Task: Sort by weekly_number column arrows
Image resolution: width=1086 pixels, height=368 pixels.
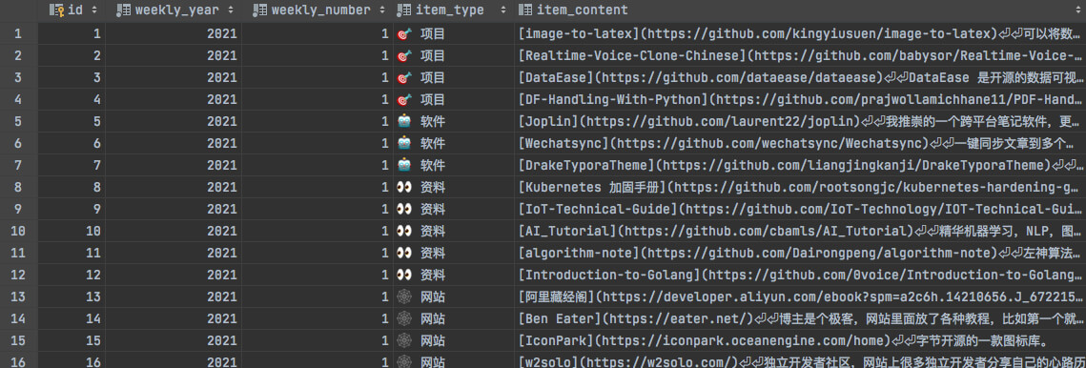Action: pos(383,10)
